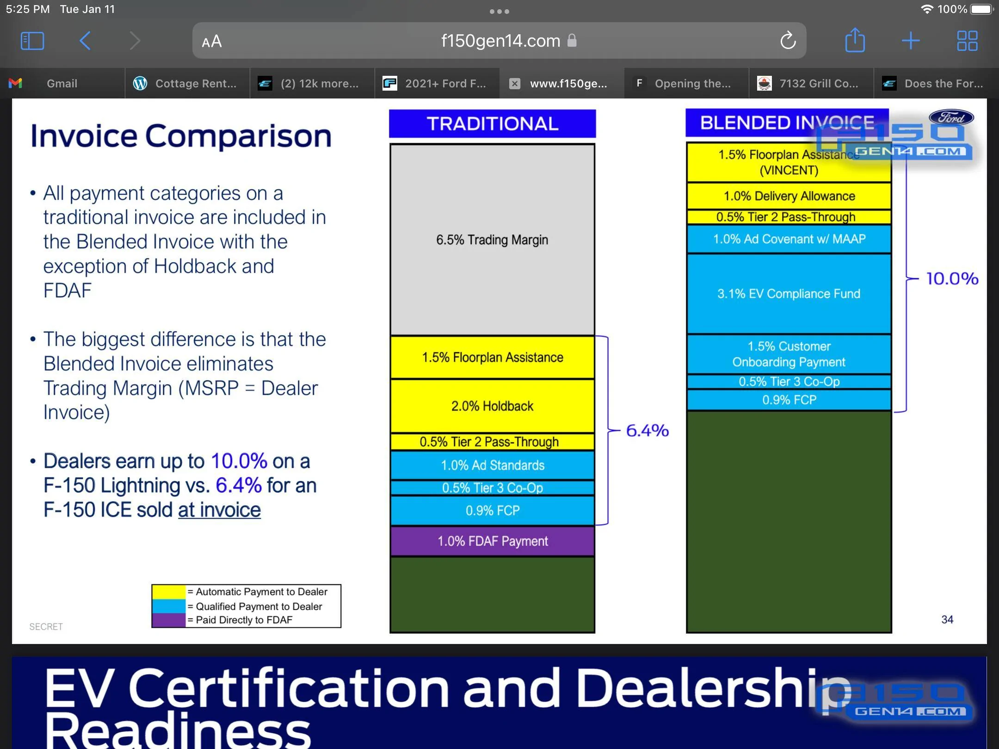Open the three-dot multitasking menu
Screen dimensions: 999x749
coord(499,12)
